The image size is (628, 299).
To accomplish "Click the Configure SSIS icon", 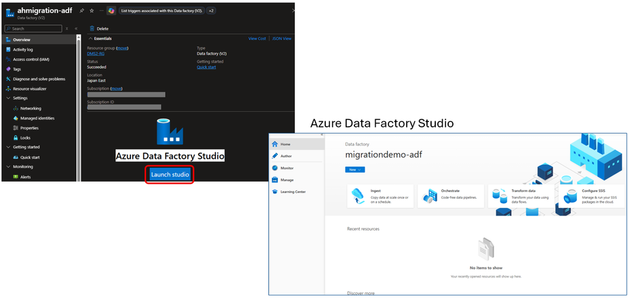I will point(570,196).
